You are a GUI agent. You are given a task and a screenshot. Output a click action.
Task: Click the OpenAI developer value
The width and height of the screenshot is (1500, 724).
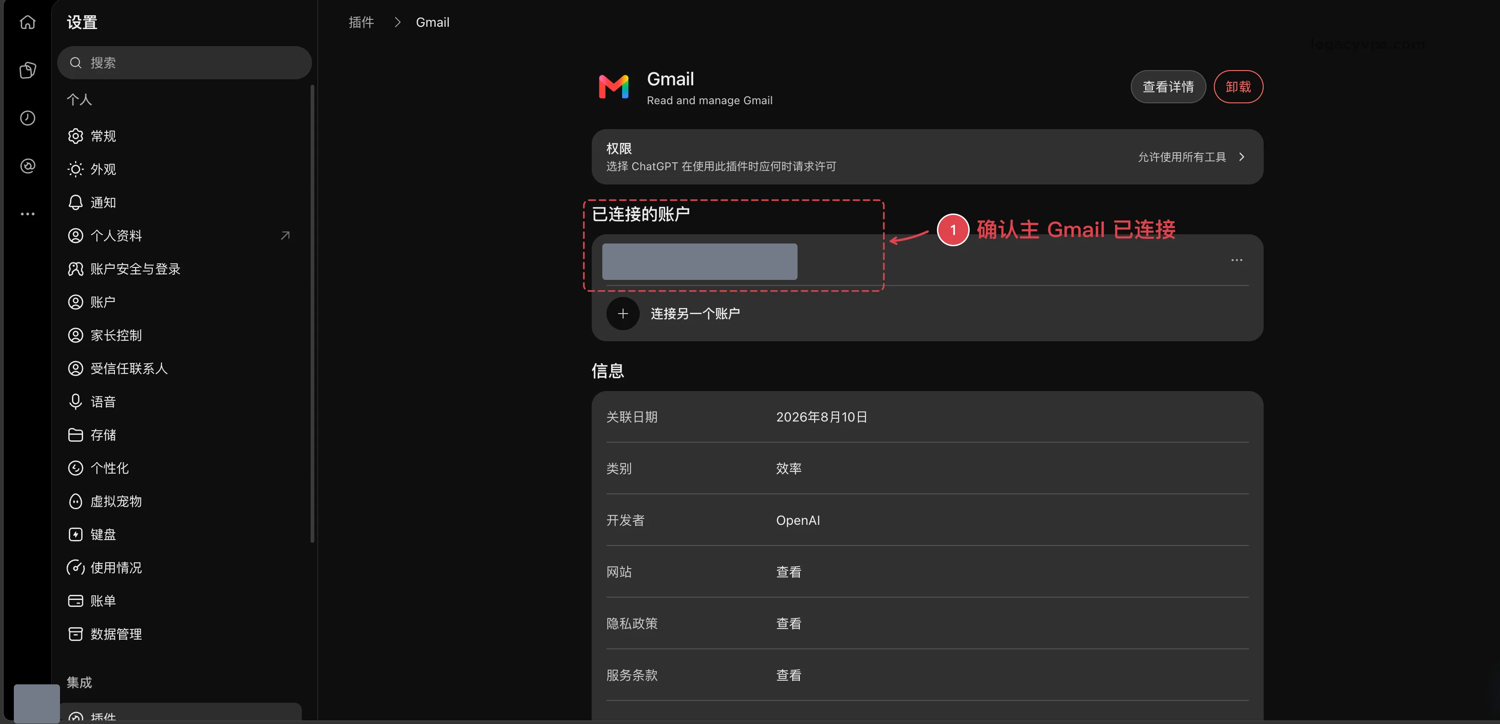tap(798, 520)
